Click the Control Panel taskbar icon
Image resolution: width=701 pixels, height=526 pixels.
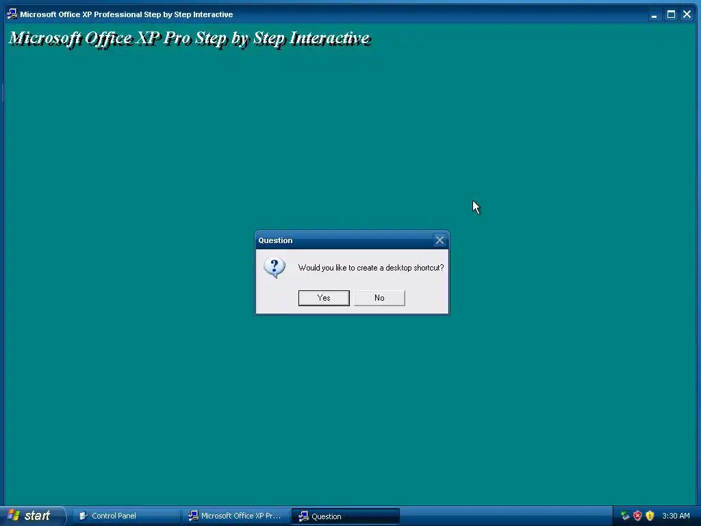tap(83, 516)
